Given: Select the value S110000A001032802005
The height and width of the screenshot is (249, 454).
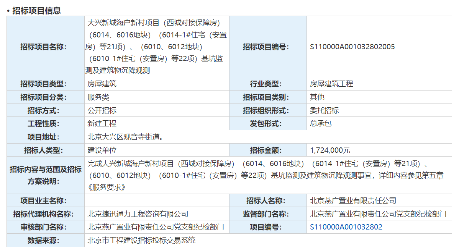Looking at the screenshot, I should pos(352,47).
